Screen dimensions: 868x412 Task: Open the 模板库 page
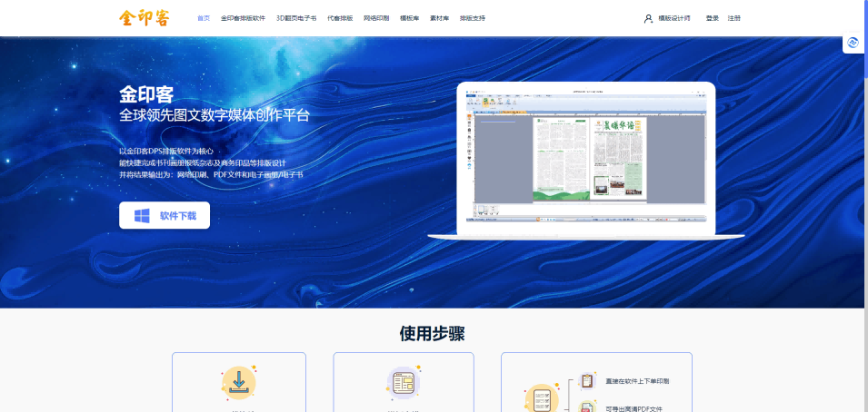(409, 18)
